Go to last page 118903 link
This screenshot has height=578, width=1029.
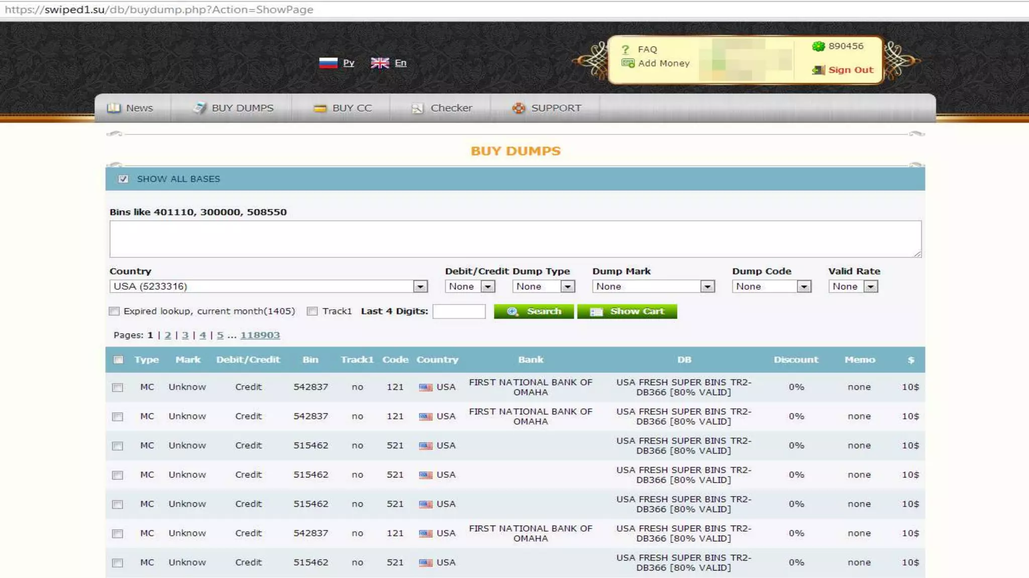[260, 335]
